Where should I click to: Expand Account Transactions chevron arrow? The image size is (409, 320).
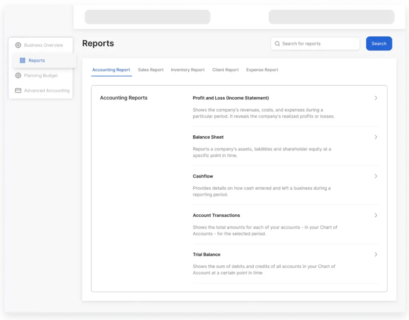(x=375, y=215)
